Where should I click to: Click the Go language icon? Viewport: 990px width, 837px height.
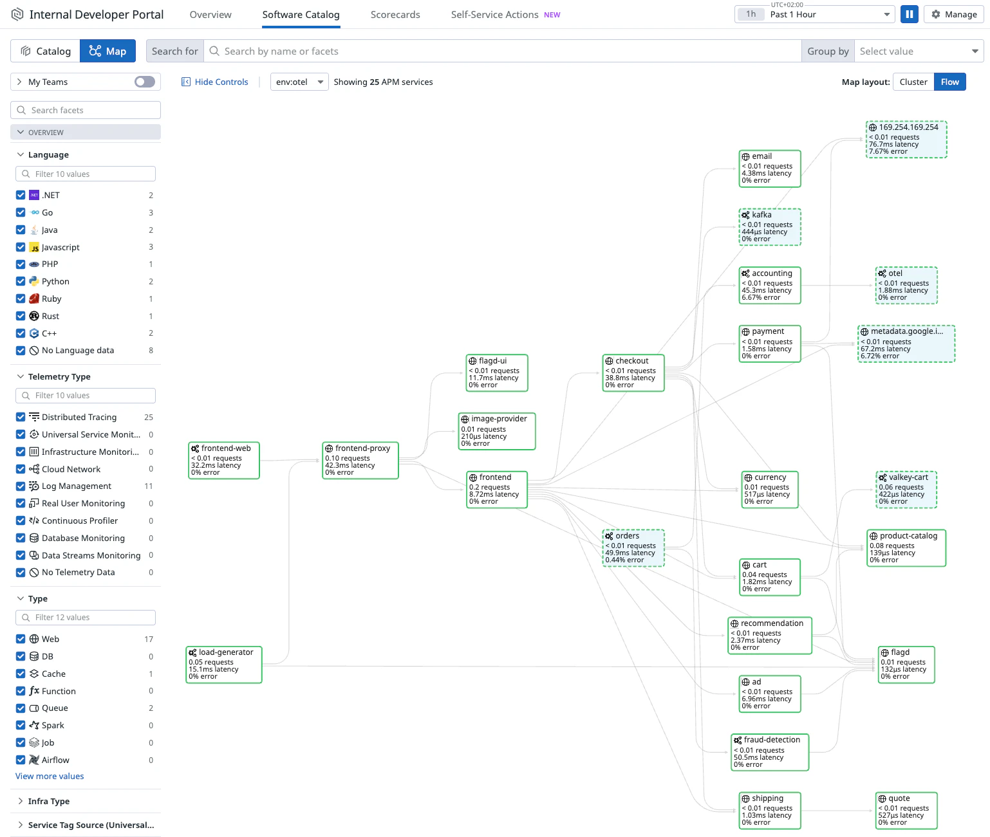click(35, 212)
